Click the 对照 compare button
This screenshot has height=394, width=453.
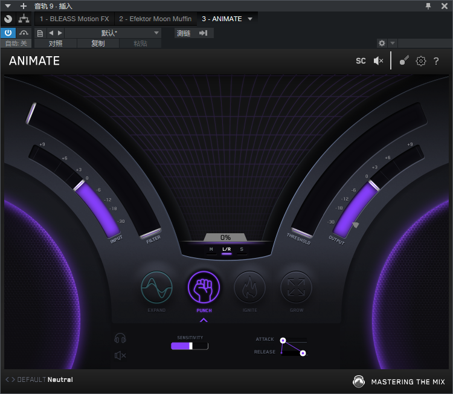click(x=56, y=44)
